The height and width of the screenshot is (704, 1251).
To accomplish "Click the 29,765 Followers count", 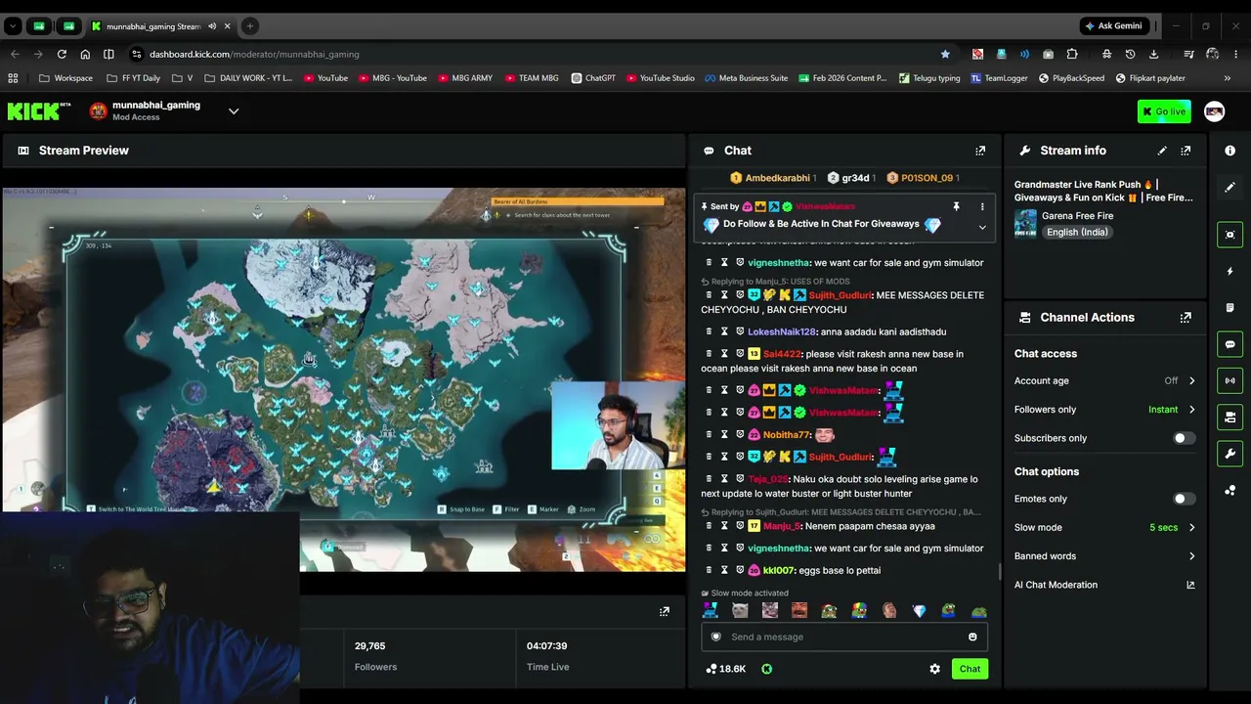I will (370, 646).
